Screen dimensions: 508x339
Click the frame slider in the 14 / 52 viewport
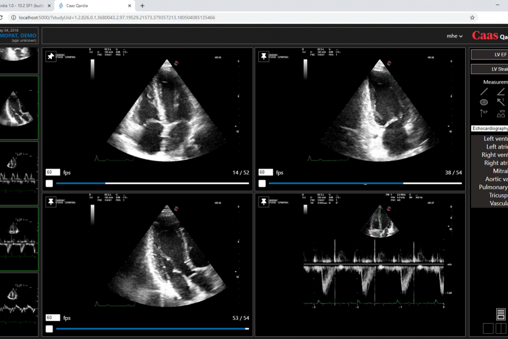coord(152,183)
